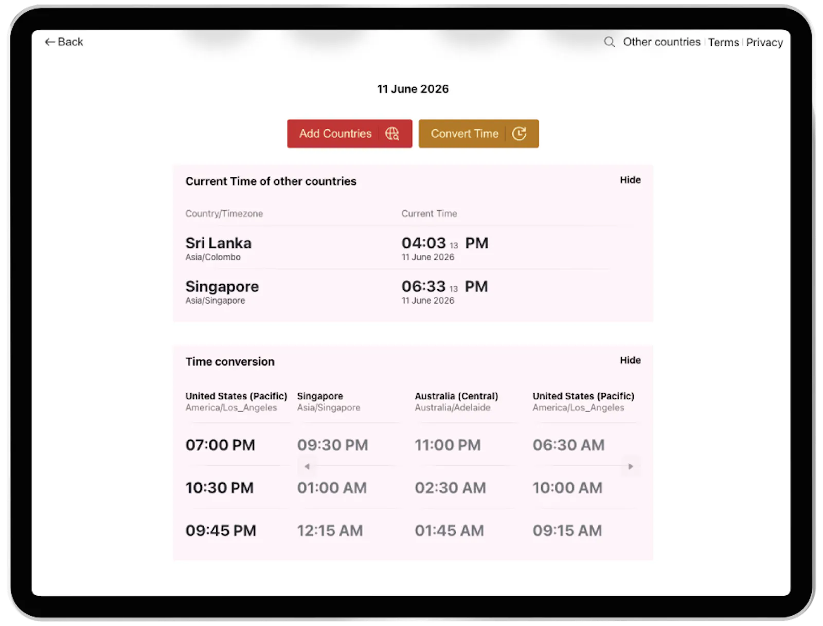Viewport: 823px width, 626px height.
Task: Click the Country/Timezone column heading
Action: click(x=224, y=213)
